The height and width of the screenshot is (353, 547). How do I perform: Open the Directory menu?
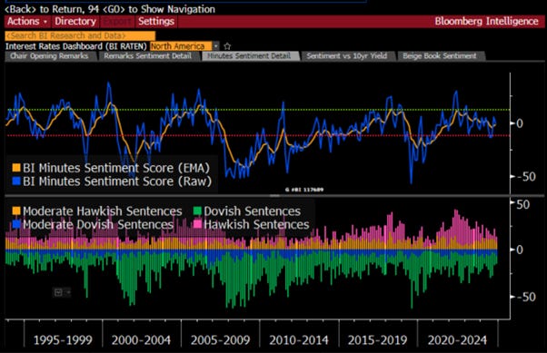coord(75,21)
